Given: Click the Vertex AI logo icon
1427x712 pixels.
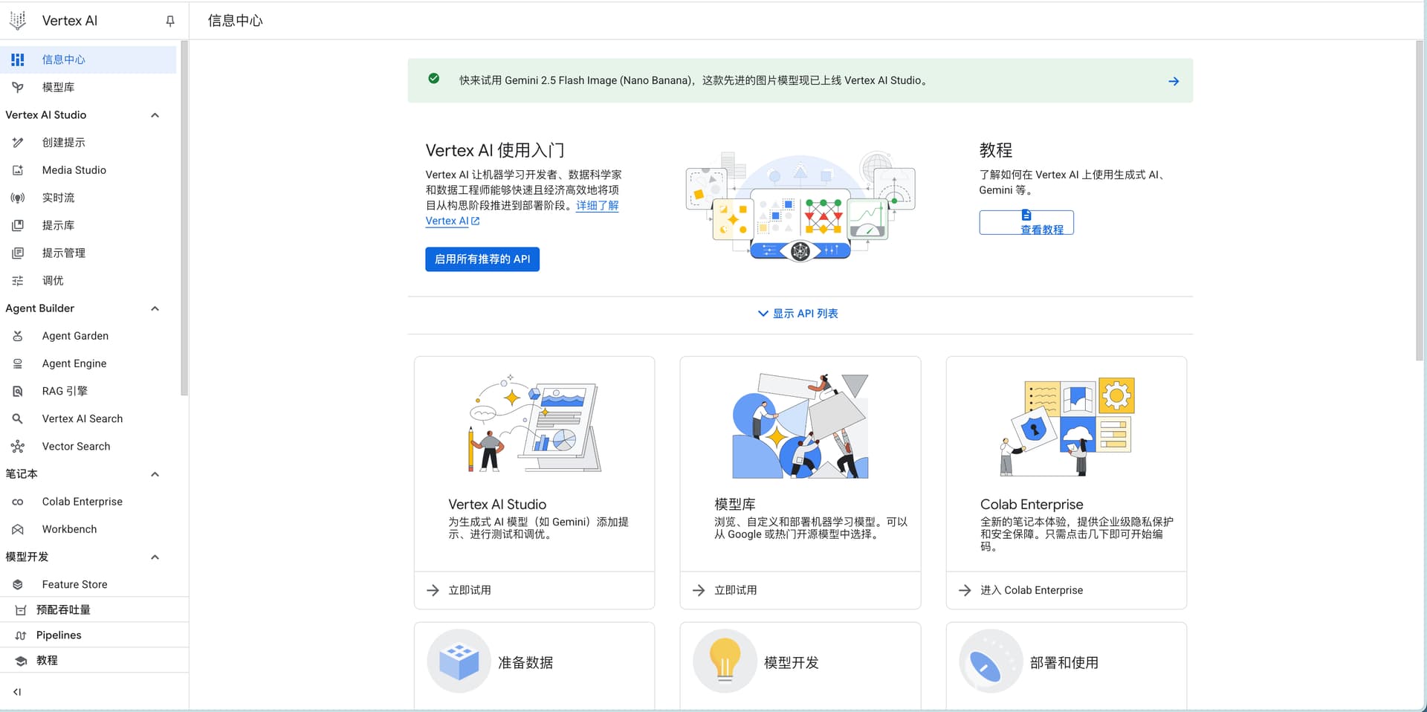Looking at the screenshot, I should [18, 21].
